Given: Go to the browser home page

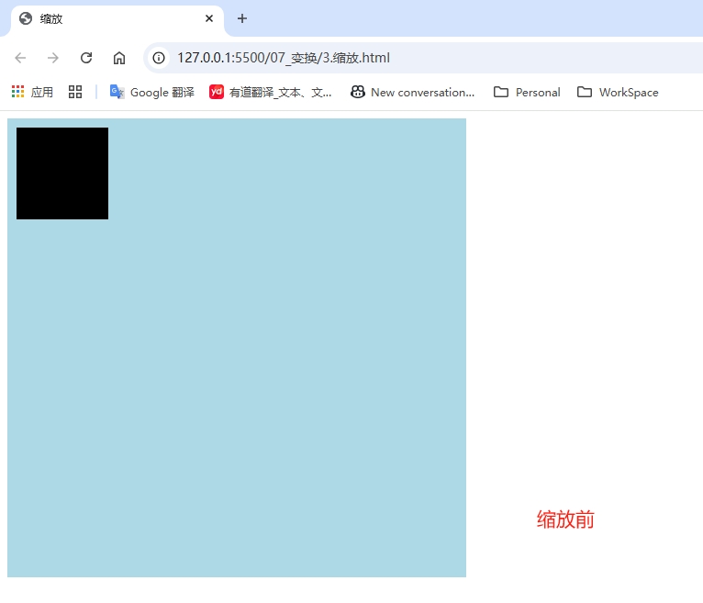Looking at the screenshot, I should pos(118,58).
